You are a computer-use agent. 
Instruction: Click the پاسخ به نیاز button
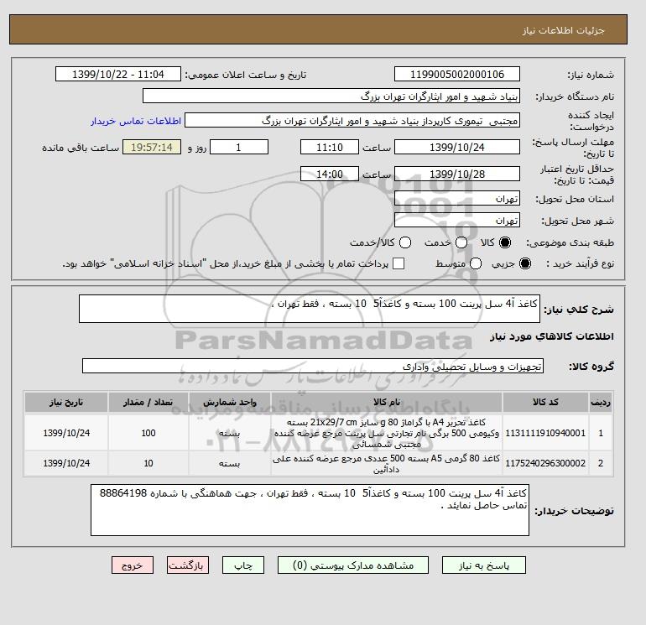[484, 565]
